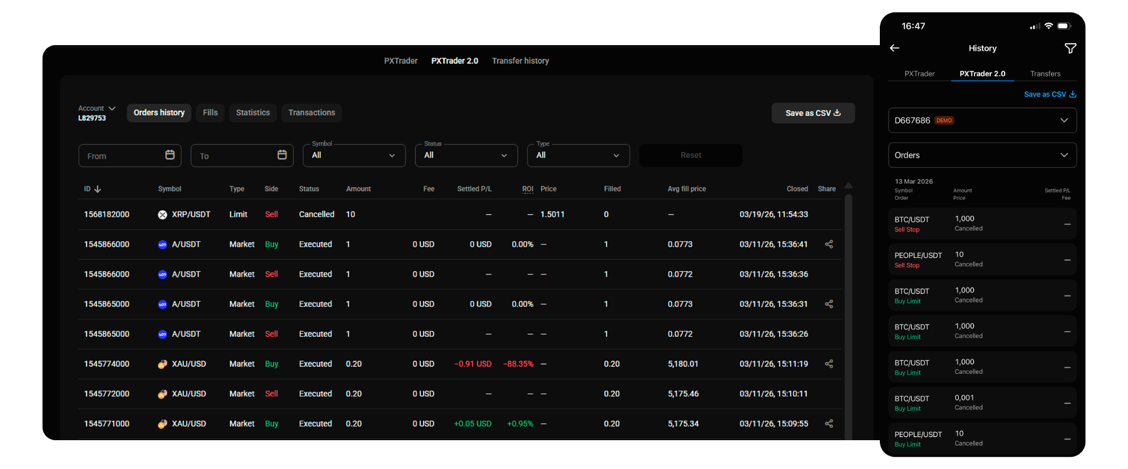Select order ID 1568182000
The width and height of the screenshot is (1128, 469).
click(107, 215)
